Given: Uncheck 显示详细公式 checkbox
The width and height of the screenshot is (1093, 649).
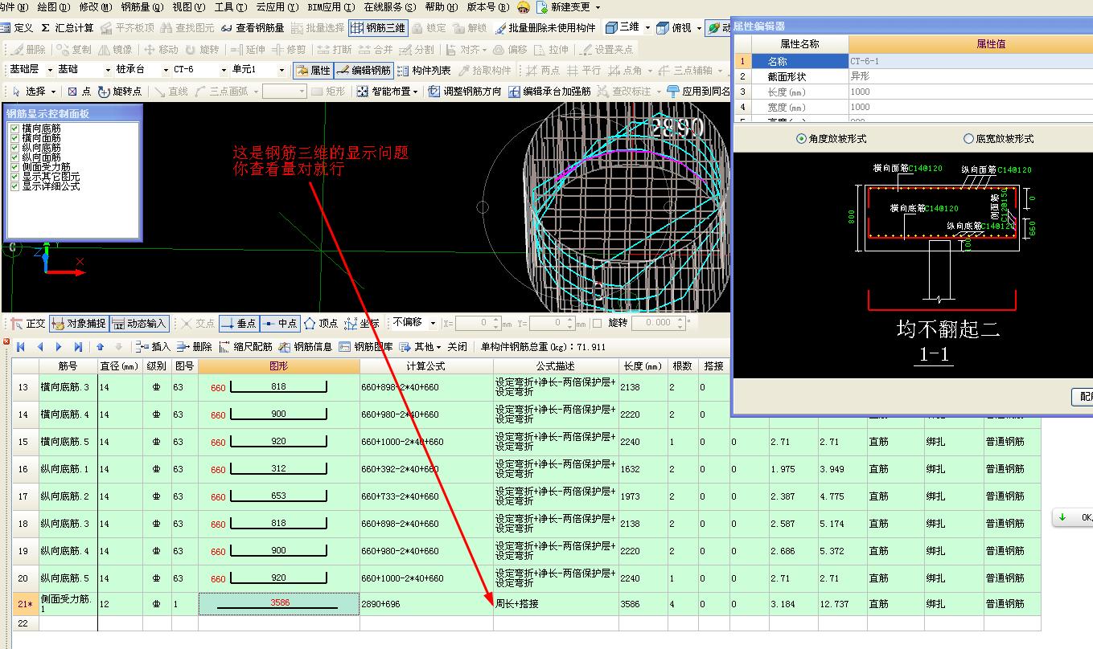Looking at the screenshot, I should point(14,186).
